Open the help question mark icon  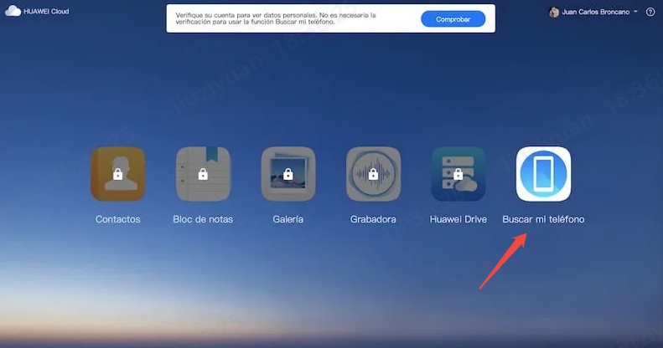pyautogui.click(x=650, y=12)
